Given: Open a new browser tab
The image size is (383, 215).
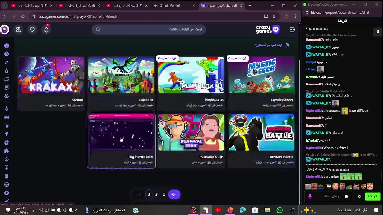Looking at the screenshot, I should click(250, 6).
